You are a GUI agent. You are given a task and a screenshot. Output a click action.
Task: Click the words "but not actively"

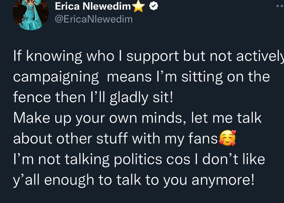pos(234,56)
